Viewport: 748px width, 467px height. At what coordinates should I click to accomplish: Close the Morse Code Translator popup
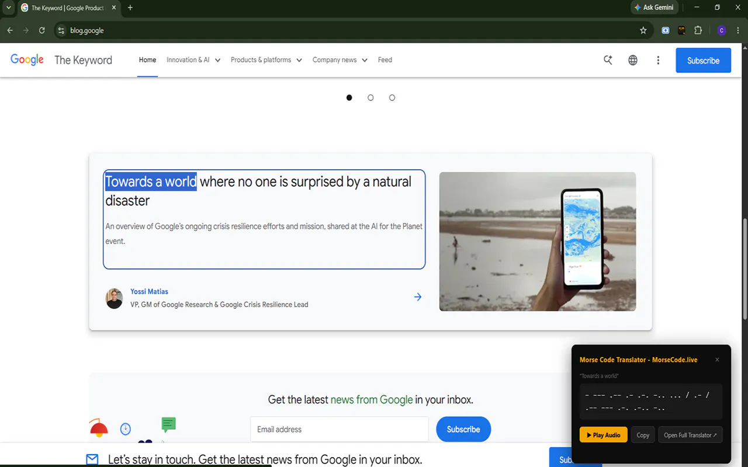pyautogui.click(x=718, y=360)
